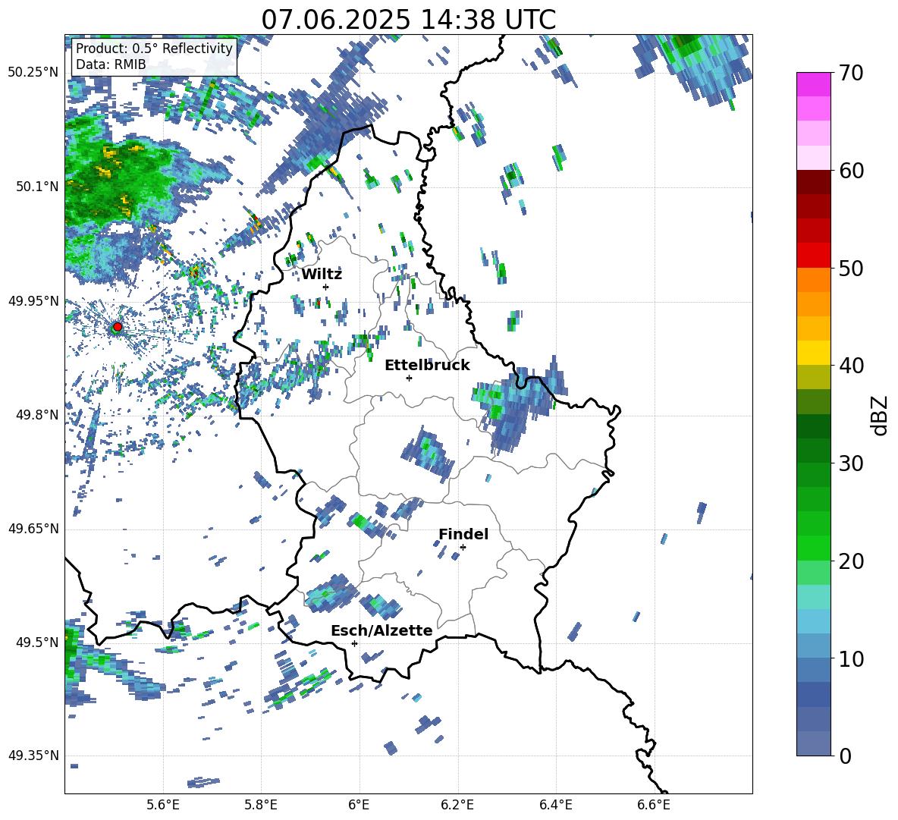The width and height of the screenshot is (898, 820).
Task: Click the 60 tick on colorbar
Action: coord(850,170)
